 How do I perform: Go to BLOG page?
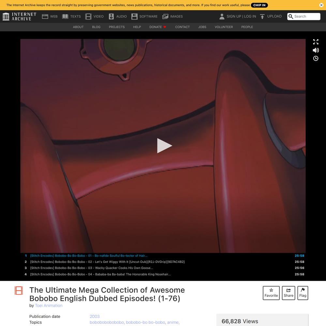click(x=96, y=27)
